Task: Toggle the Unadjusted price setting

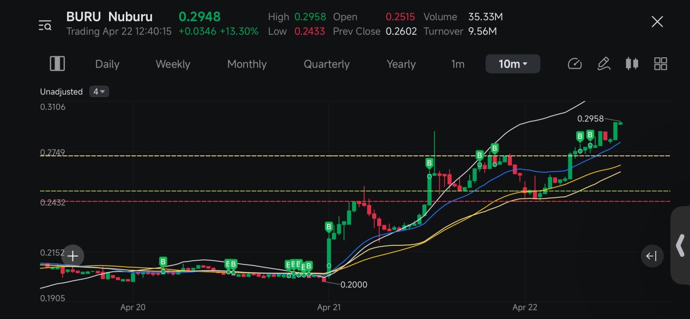Action: coord(61,92)
